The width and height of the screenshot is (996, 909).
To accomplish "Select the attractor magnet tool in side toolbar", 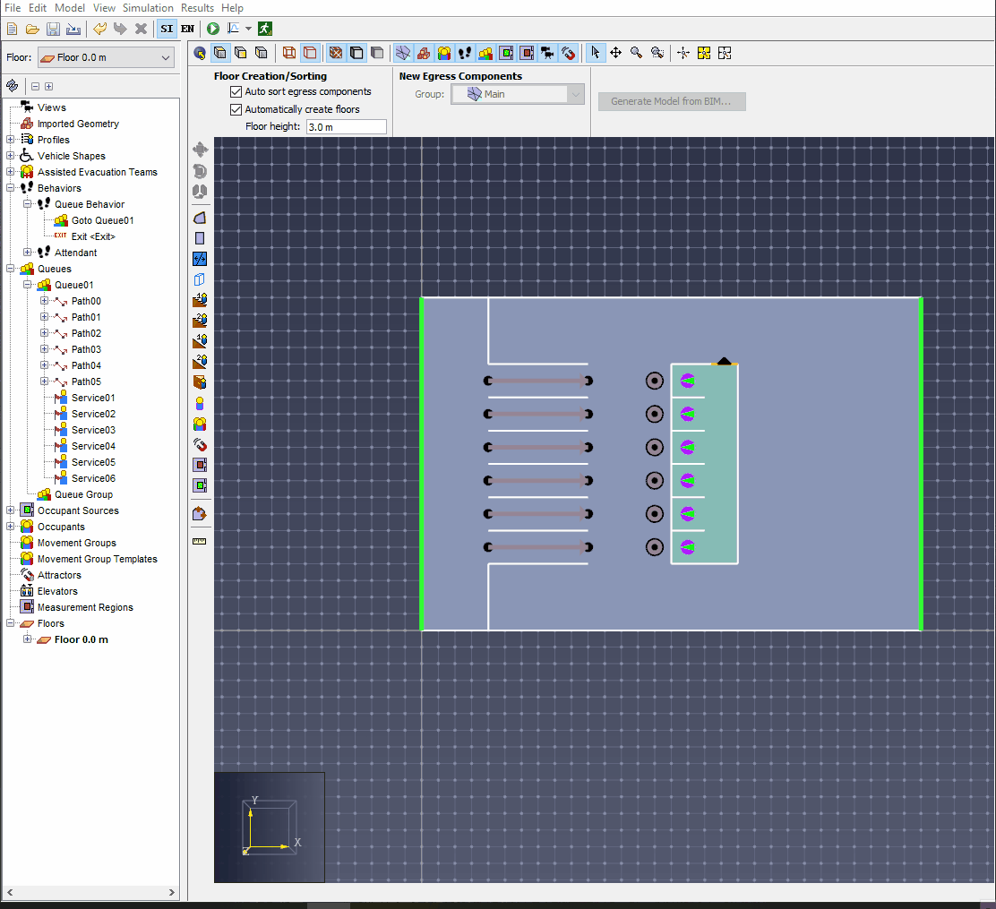I will 200,444.
